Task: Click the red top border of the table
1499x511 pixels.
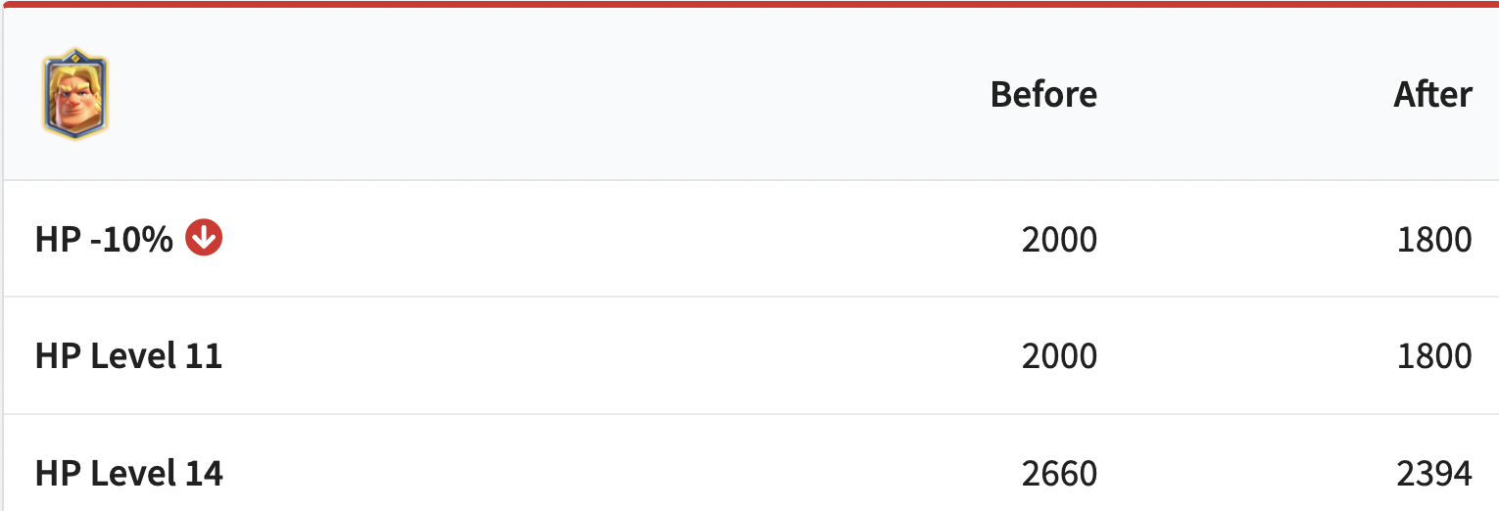Action: click(x=749, y=4)
